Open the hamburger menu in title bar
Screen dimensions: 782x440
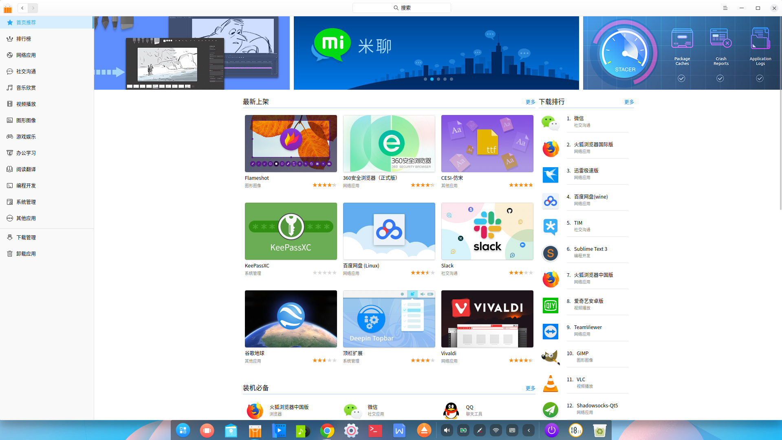[725, 8]
